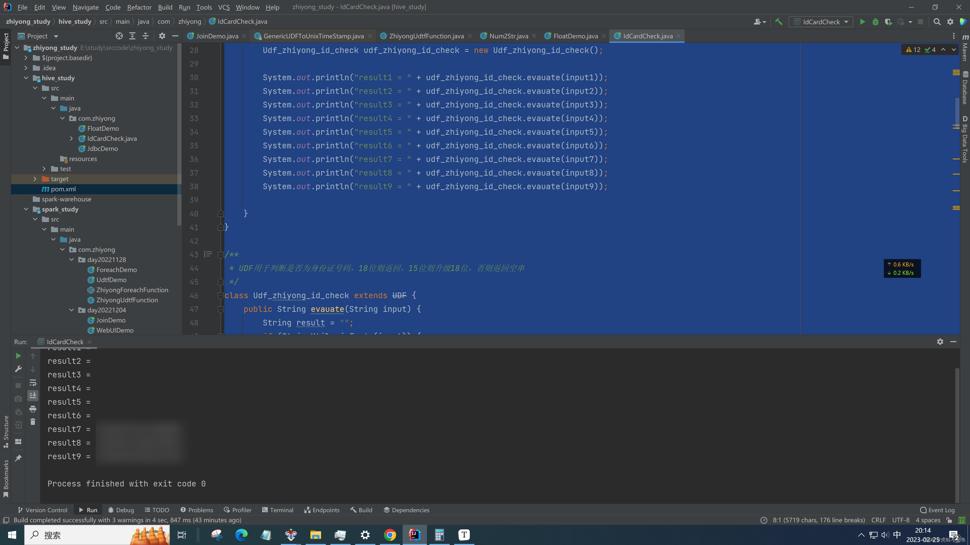Modify run configuration with wrench icon

(18, 369)
